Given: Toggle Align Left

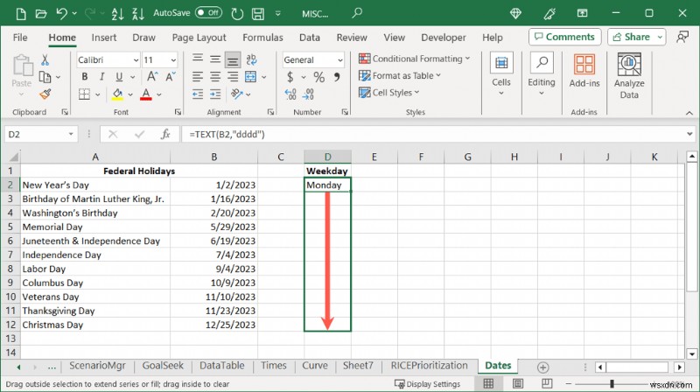Looking at the screenshot, I should pyautogui.click(x=198, y=77).
